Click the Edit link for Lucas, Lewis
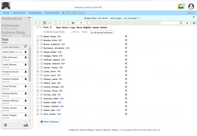This screenshot has height=136, width=197. point(59,71)
